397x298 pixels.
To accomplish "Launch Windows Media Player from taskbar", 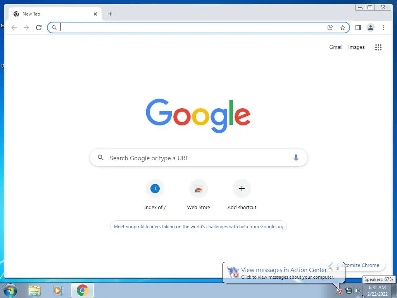I will point(58,290).
